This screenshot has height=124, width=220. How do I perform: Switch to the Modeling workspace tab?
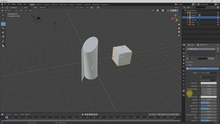(x=39, y=4)
